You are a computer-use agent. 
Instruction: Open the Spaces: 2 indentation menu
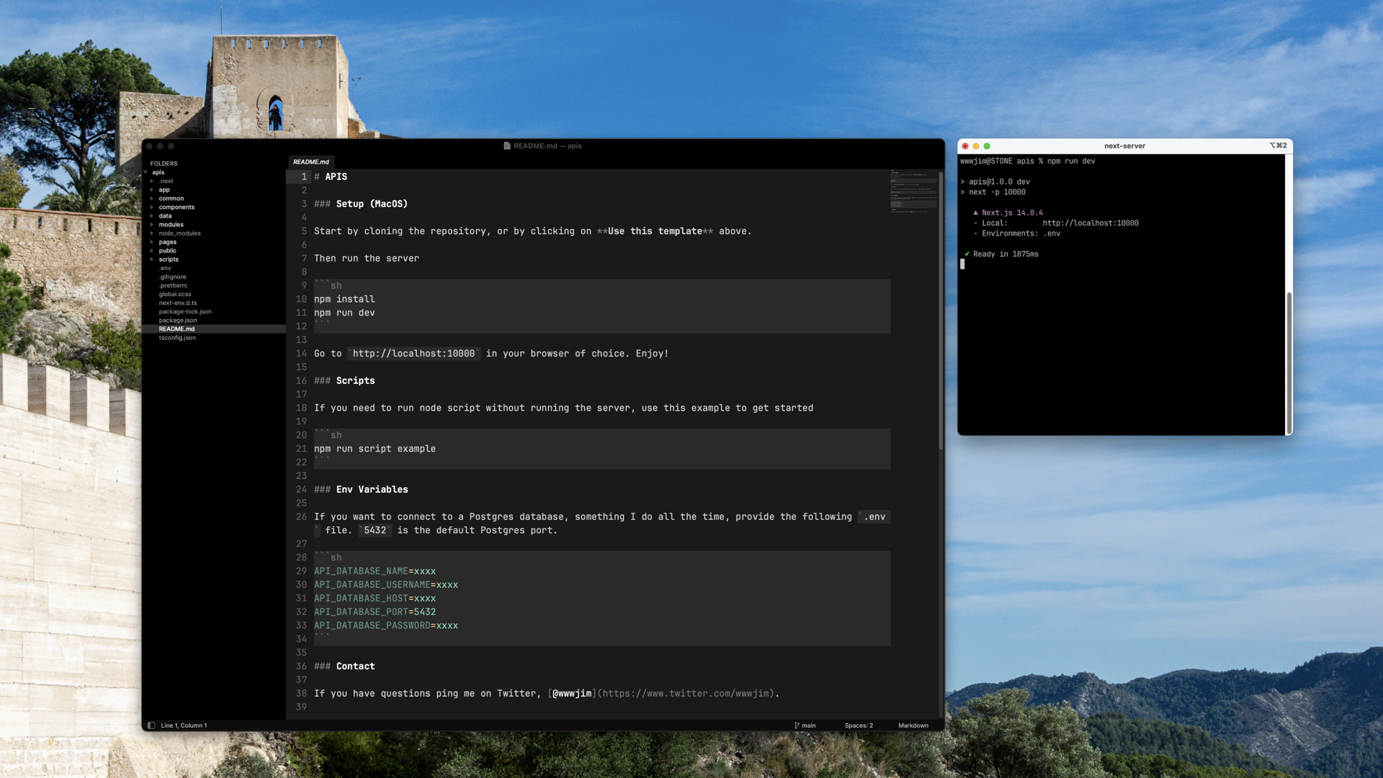point(859,725)
